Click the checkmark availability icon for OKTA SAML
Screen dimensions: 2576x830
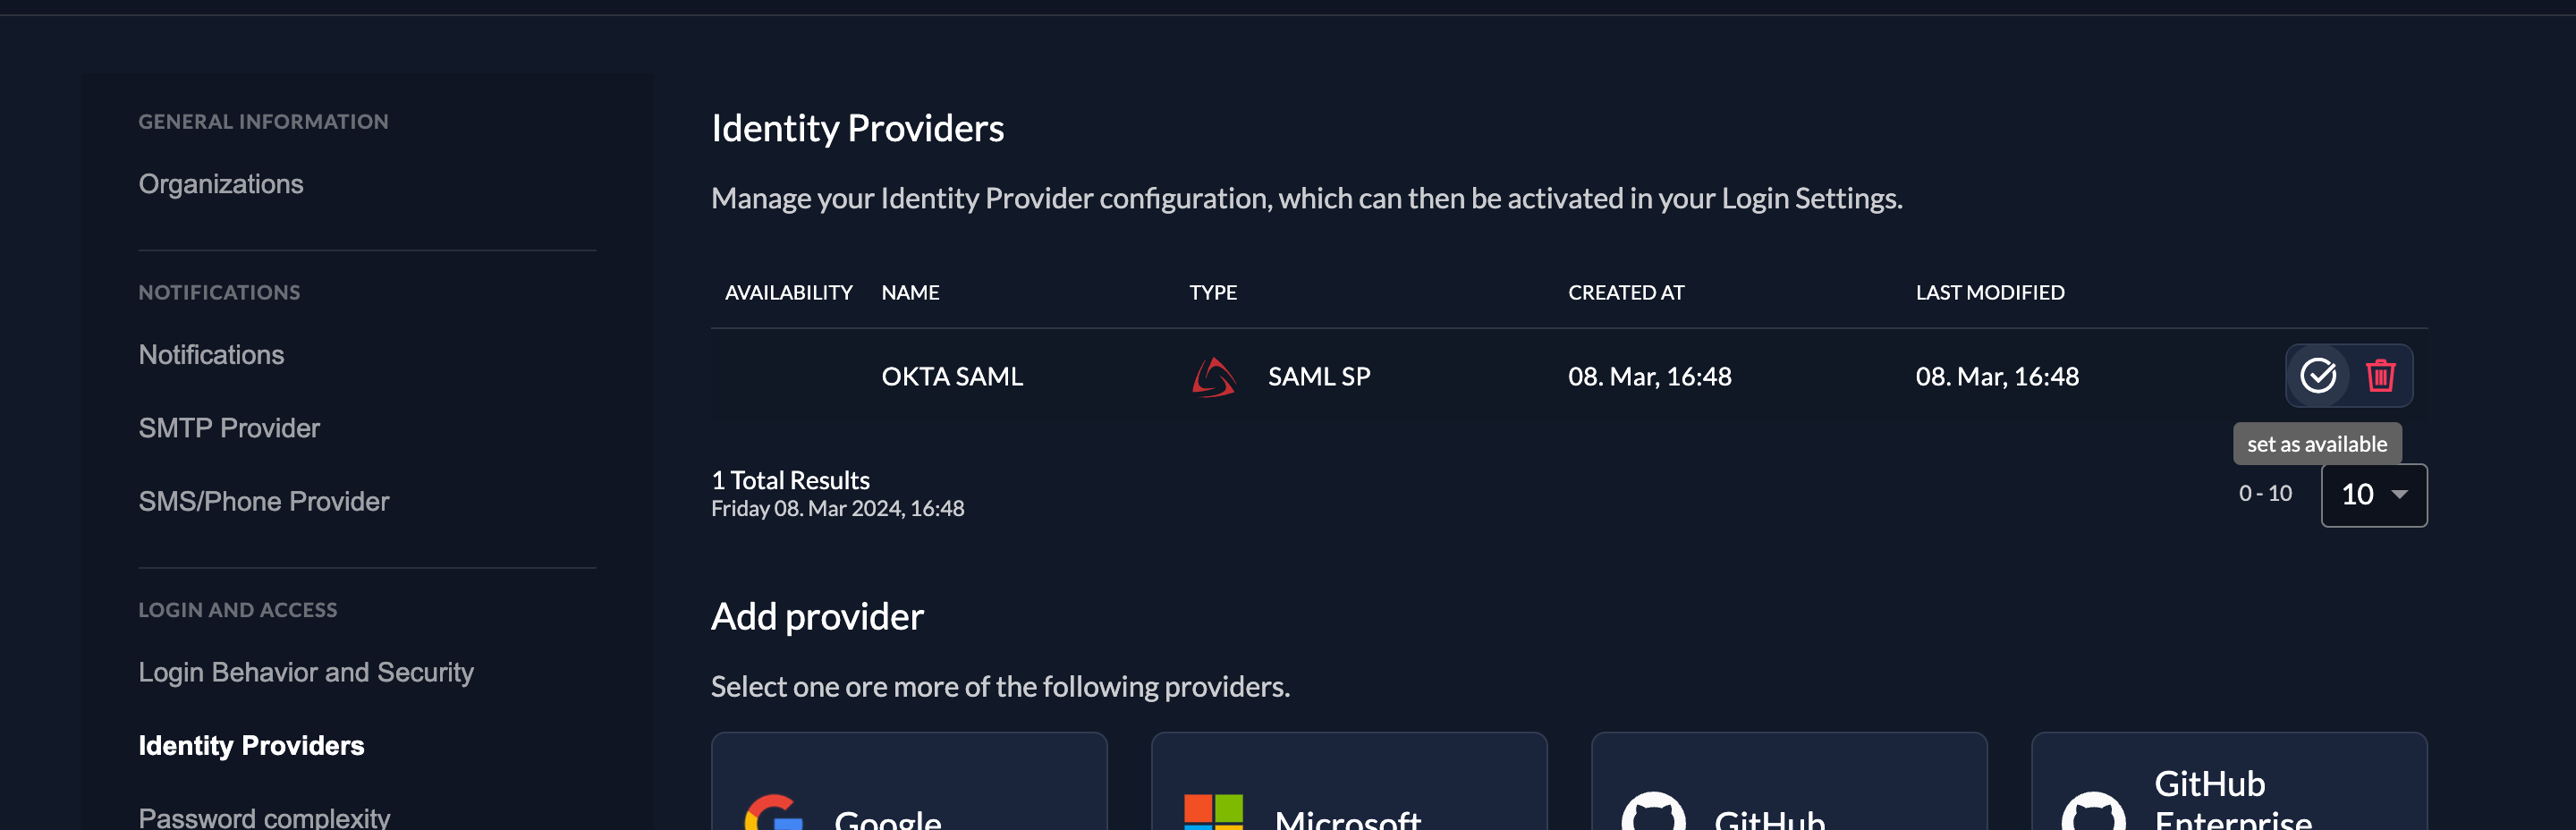[2319, 376]
